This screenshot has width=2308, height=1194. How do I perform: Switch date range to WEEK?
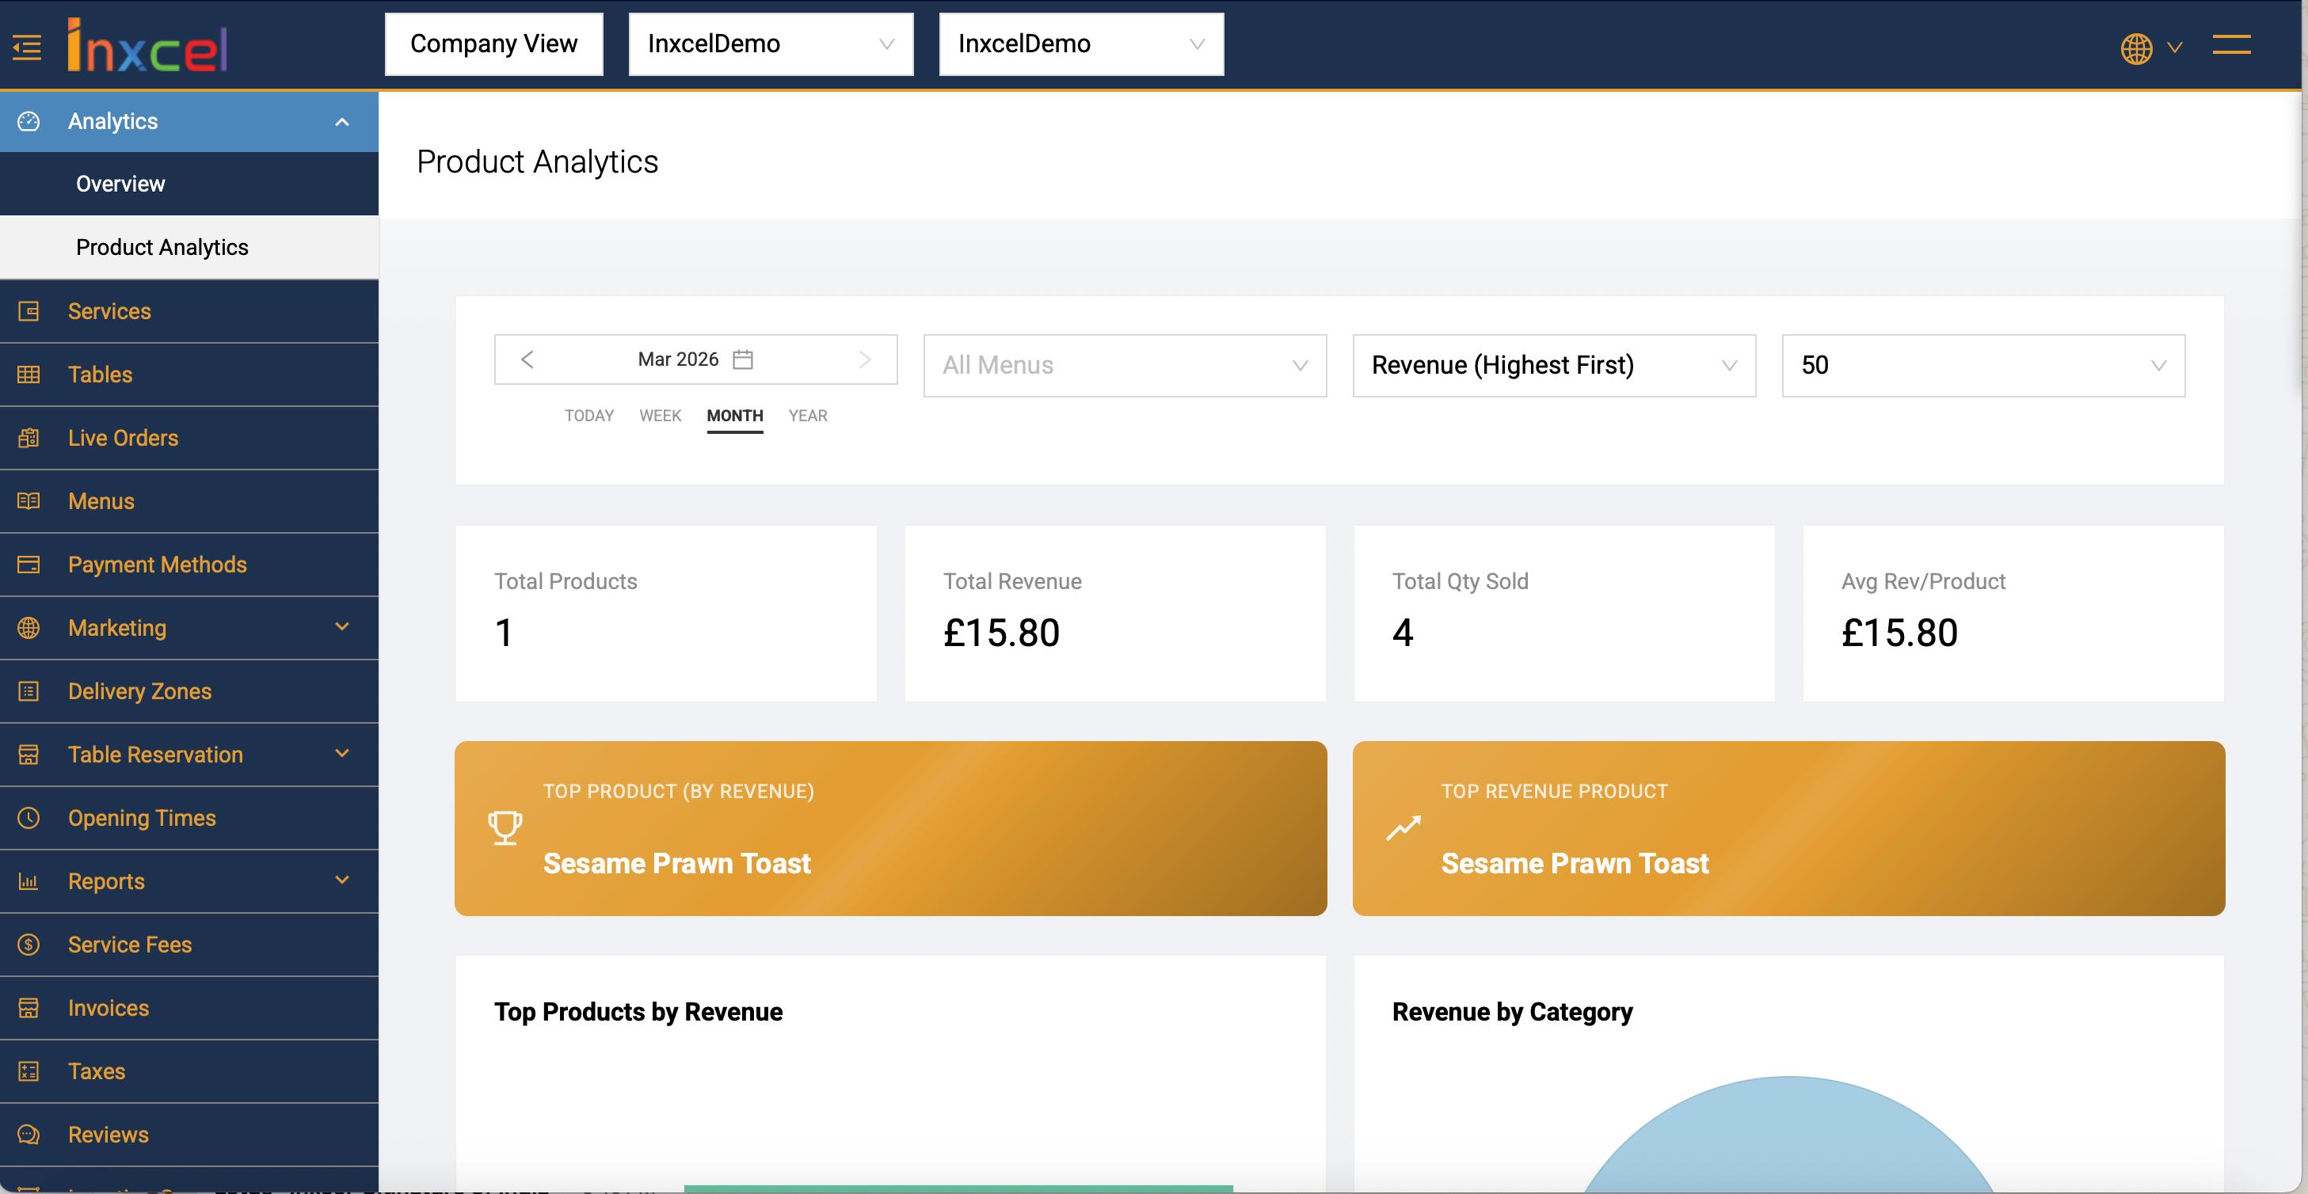coord(661,416)
